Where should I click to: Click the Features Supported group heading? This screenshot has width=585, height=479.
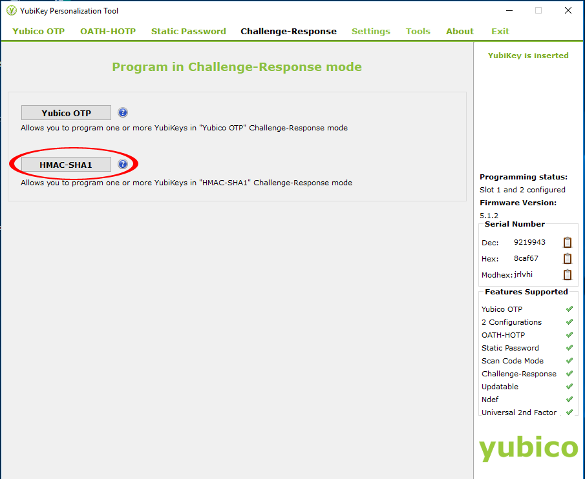pyautogui.click(x=526, y=292)
